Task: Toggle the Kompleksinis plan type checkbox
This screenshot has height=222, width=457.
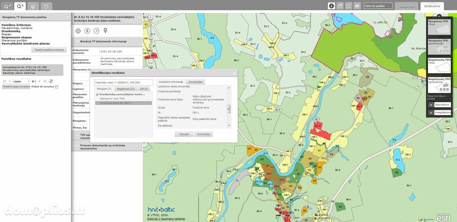Action: [431, 112]
